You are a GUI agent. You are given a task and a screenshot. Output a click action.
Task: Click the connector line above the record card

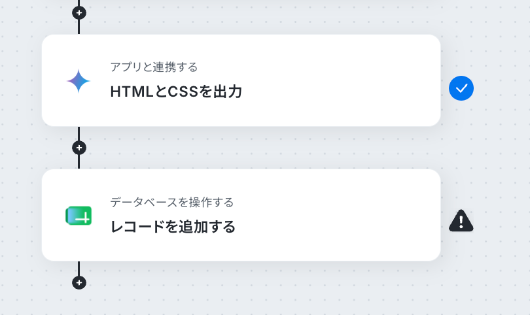click(79, 162)
